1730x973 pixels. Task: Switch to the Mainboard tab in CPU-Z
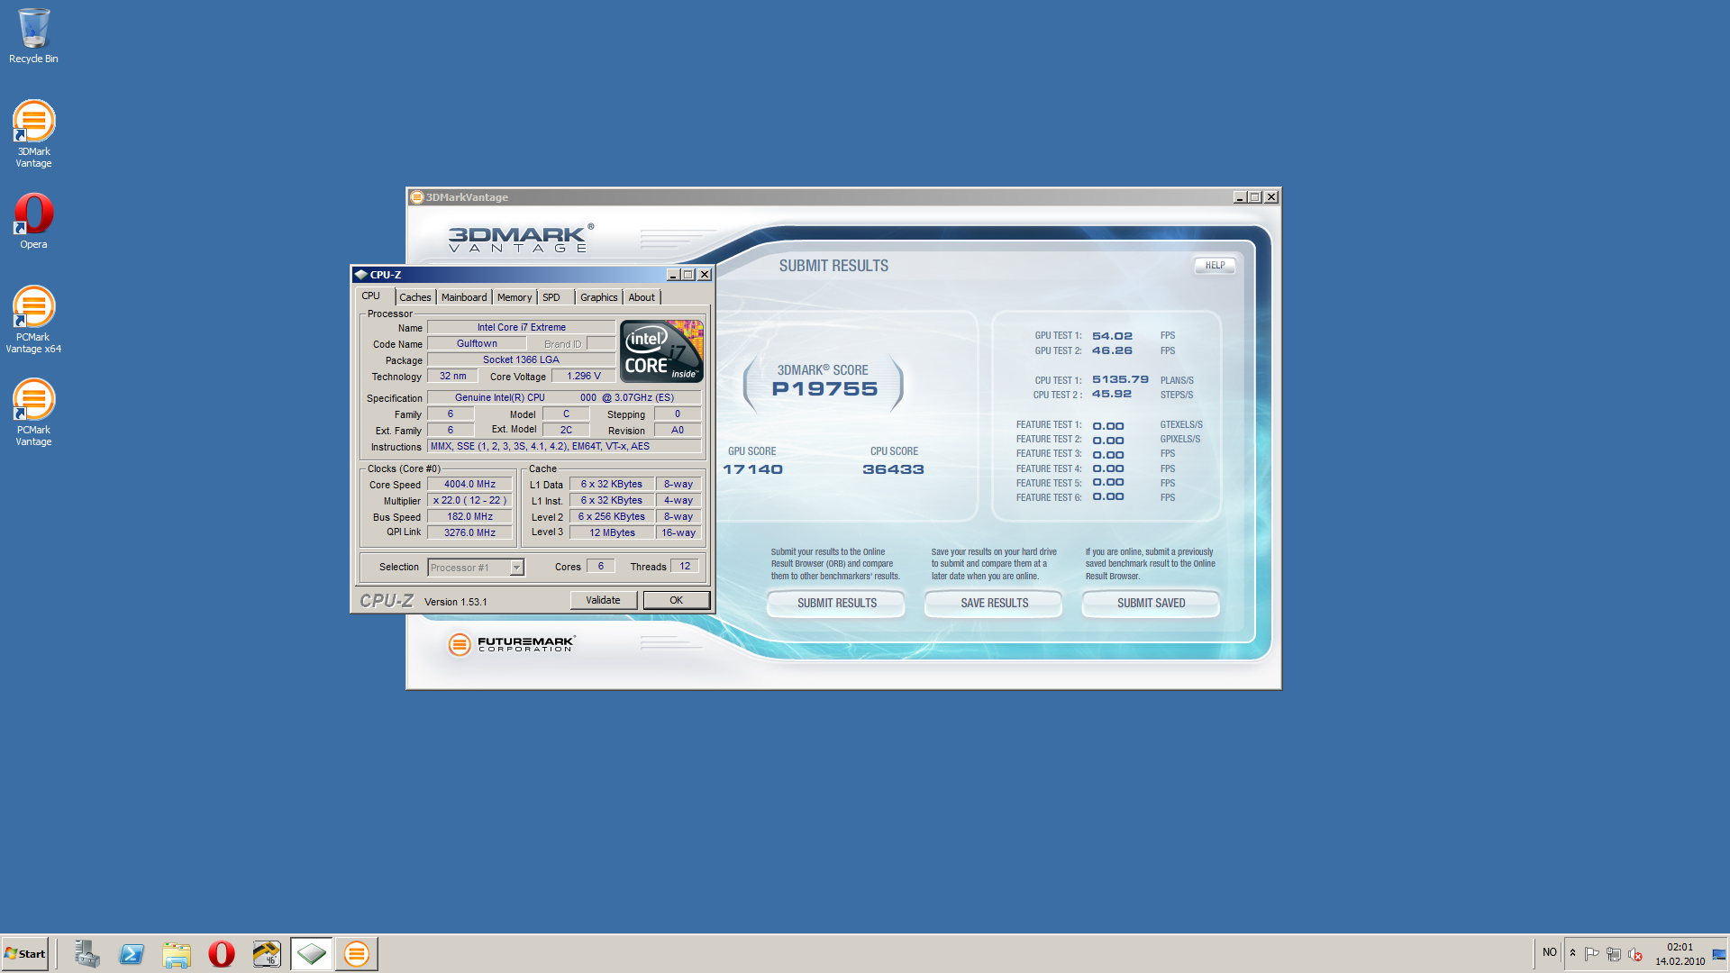[x=463, y=297]
